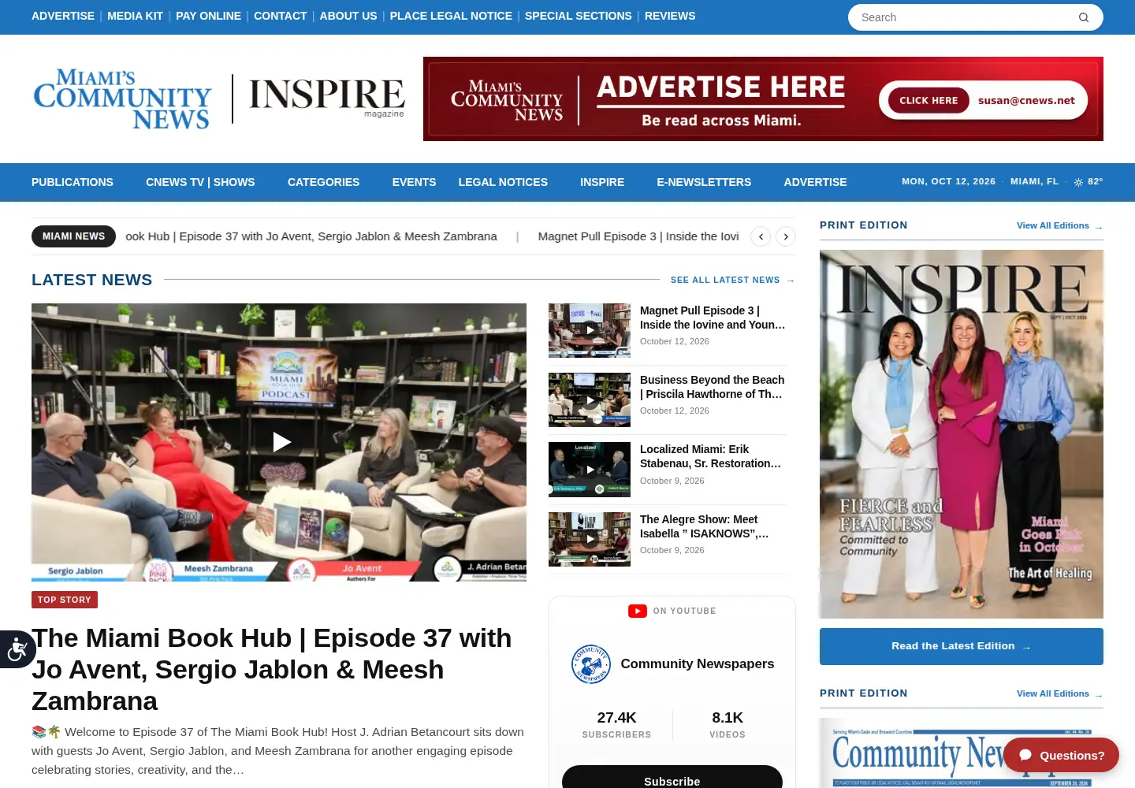The width and height of the screenshot is (1135, 788).
Task: Open the Publications menu
Action: pos(73,182)
